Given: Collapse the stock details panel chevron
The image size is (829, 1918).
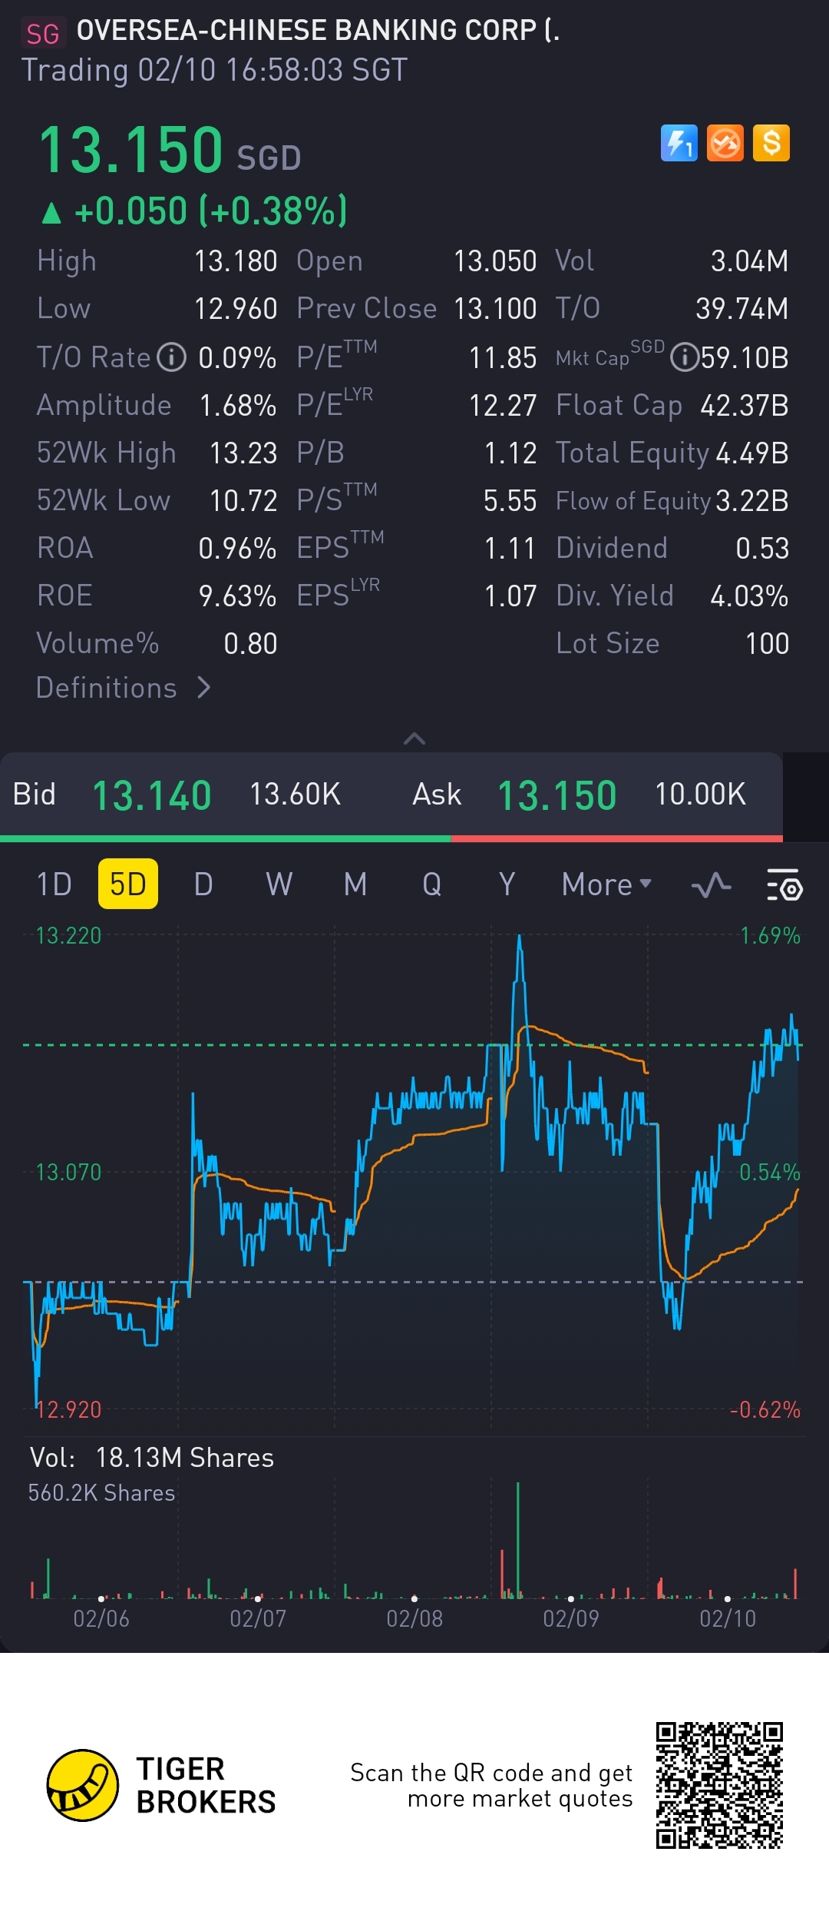Looking at the screenshot, I should (414, 738).
